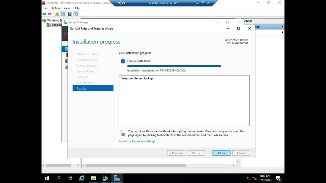Click the Next button in wizard

pos(196,153)
